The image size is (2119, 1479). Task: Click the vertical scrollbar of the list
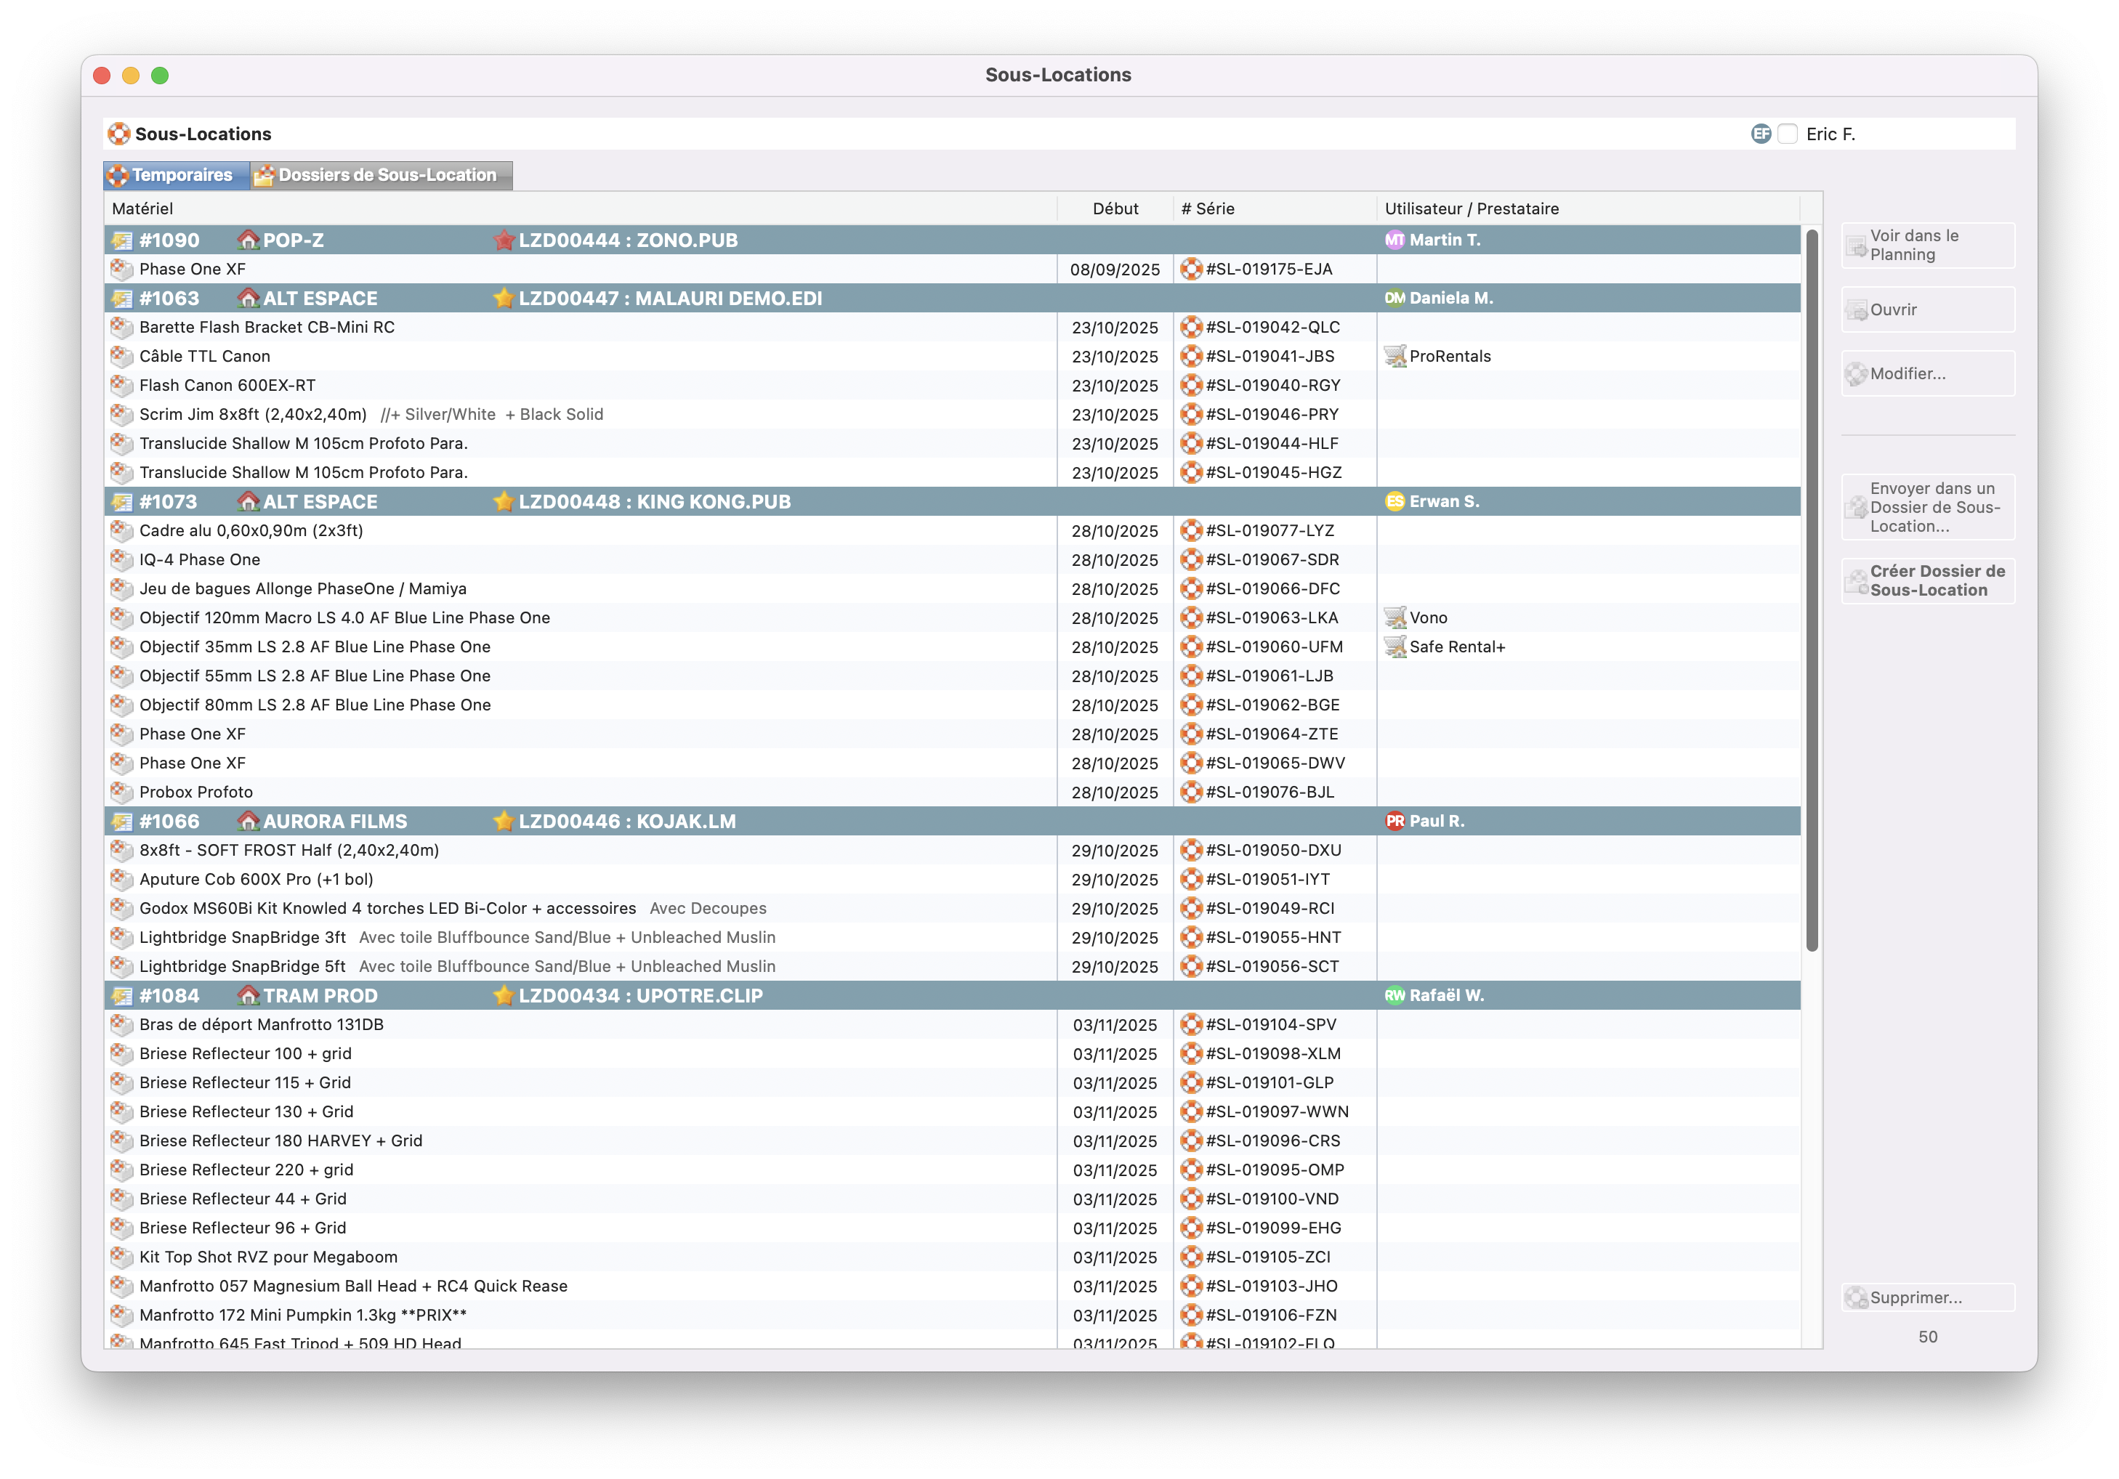coord(1812,591)
